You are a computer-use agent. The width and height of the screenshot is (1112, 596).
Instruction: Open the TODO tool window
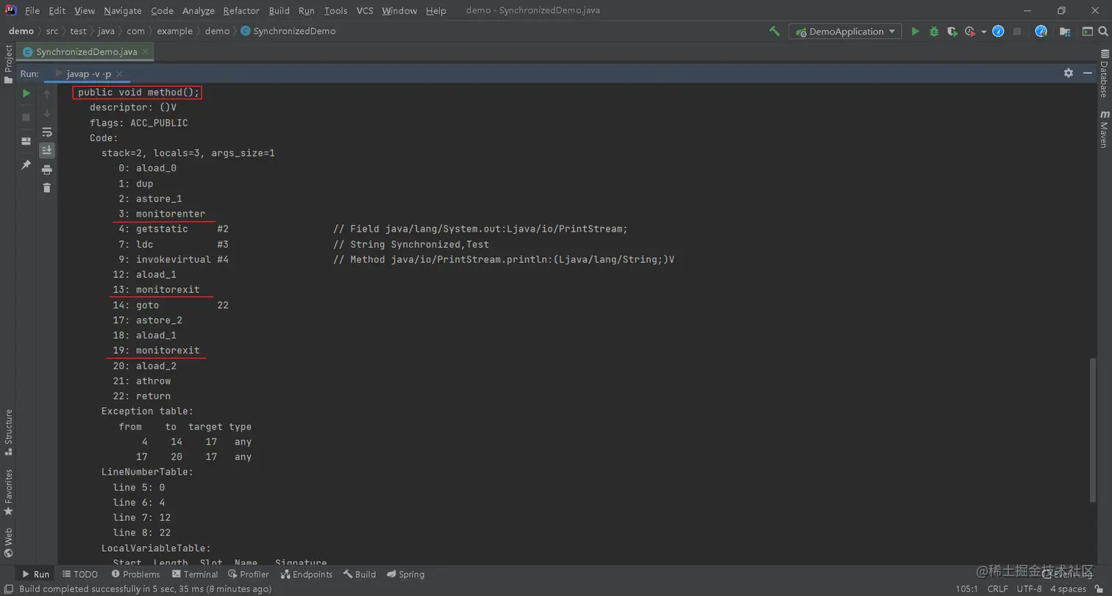(79, 574)
